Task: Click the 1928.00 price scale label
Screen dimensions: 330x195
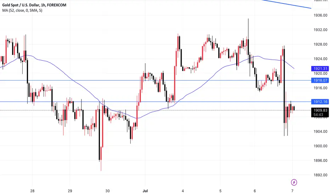Action: pyautogui.click(x=320, y=44)
